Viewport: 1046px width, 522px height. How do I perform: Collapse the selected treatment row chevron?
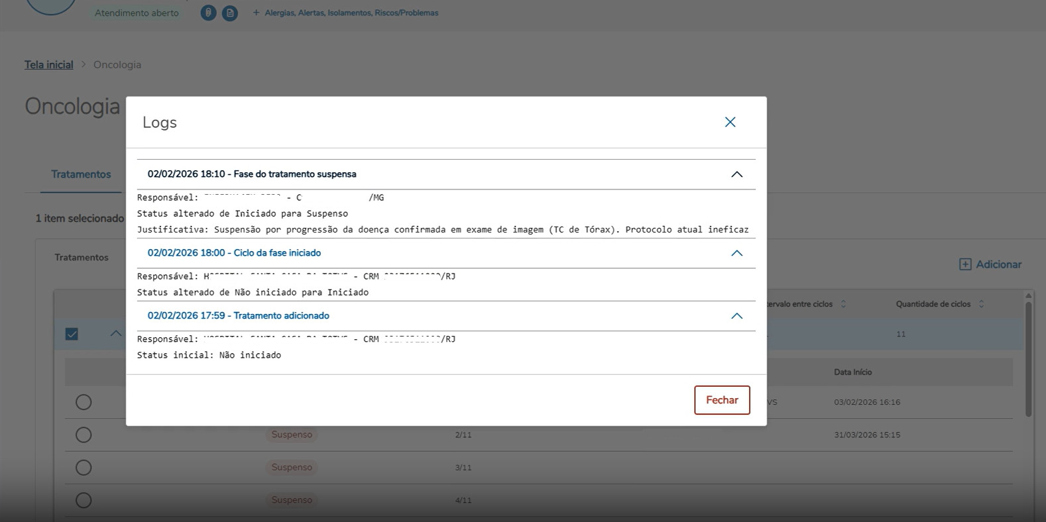tap(115, 333)
